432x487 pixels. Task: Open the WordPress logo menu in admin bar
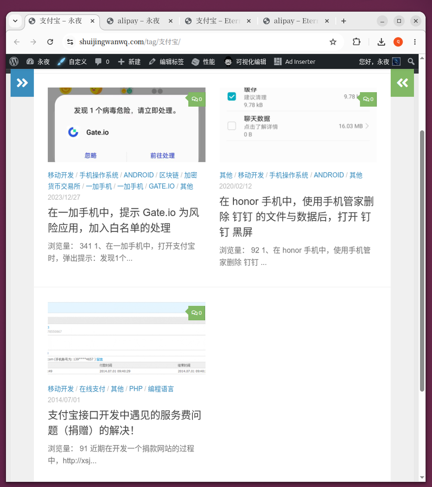14,61
